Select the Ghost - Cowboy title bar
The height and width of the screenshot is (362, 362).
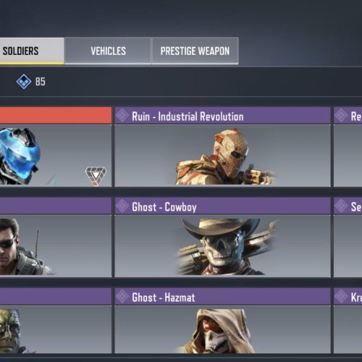pos(222,206)
